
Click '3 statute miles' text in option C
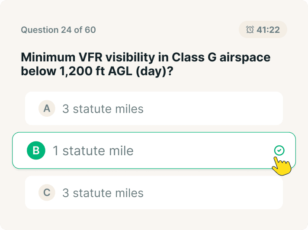pos(103,192)
